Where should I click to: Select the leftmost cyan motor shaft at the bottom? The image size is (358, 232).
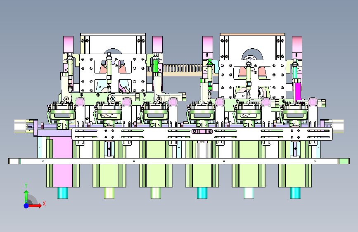(x=63, y=193)
